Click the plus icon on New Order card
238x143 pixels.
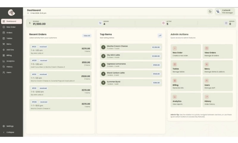pyautogui.click(x=175, y=48)
